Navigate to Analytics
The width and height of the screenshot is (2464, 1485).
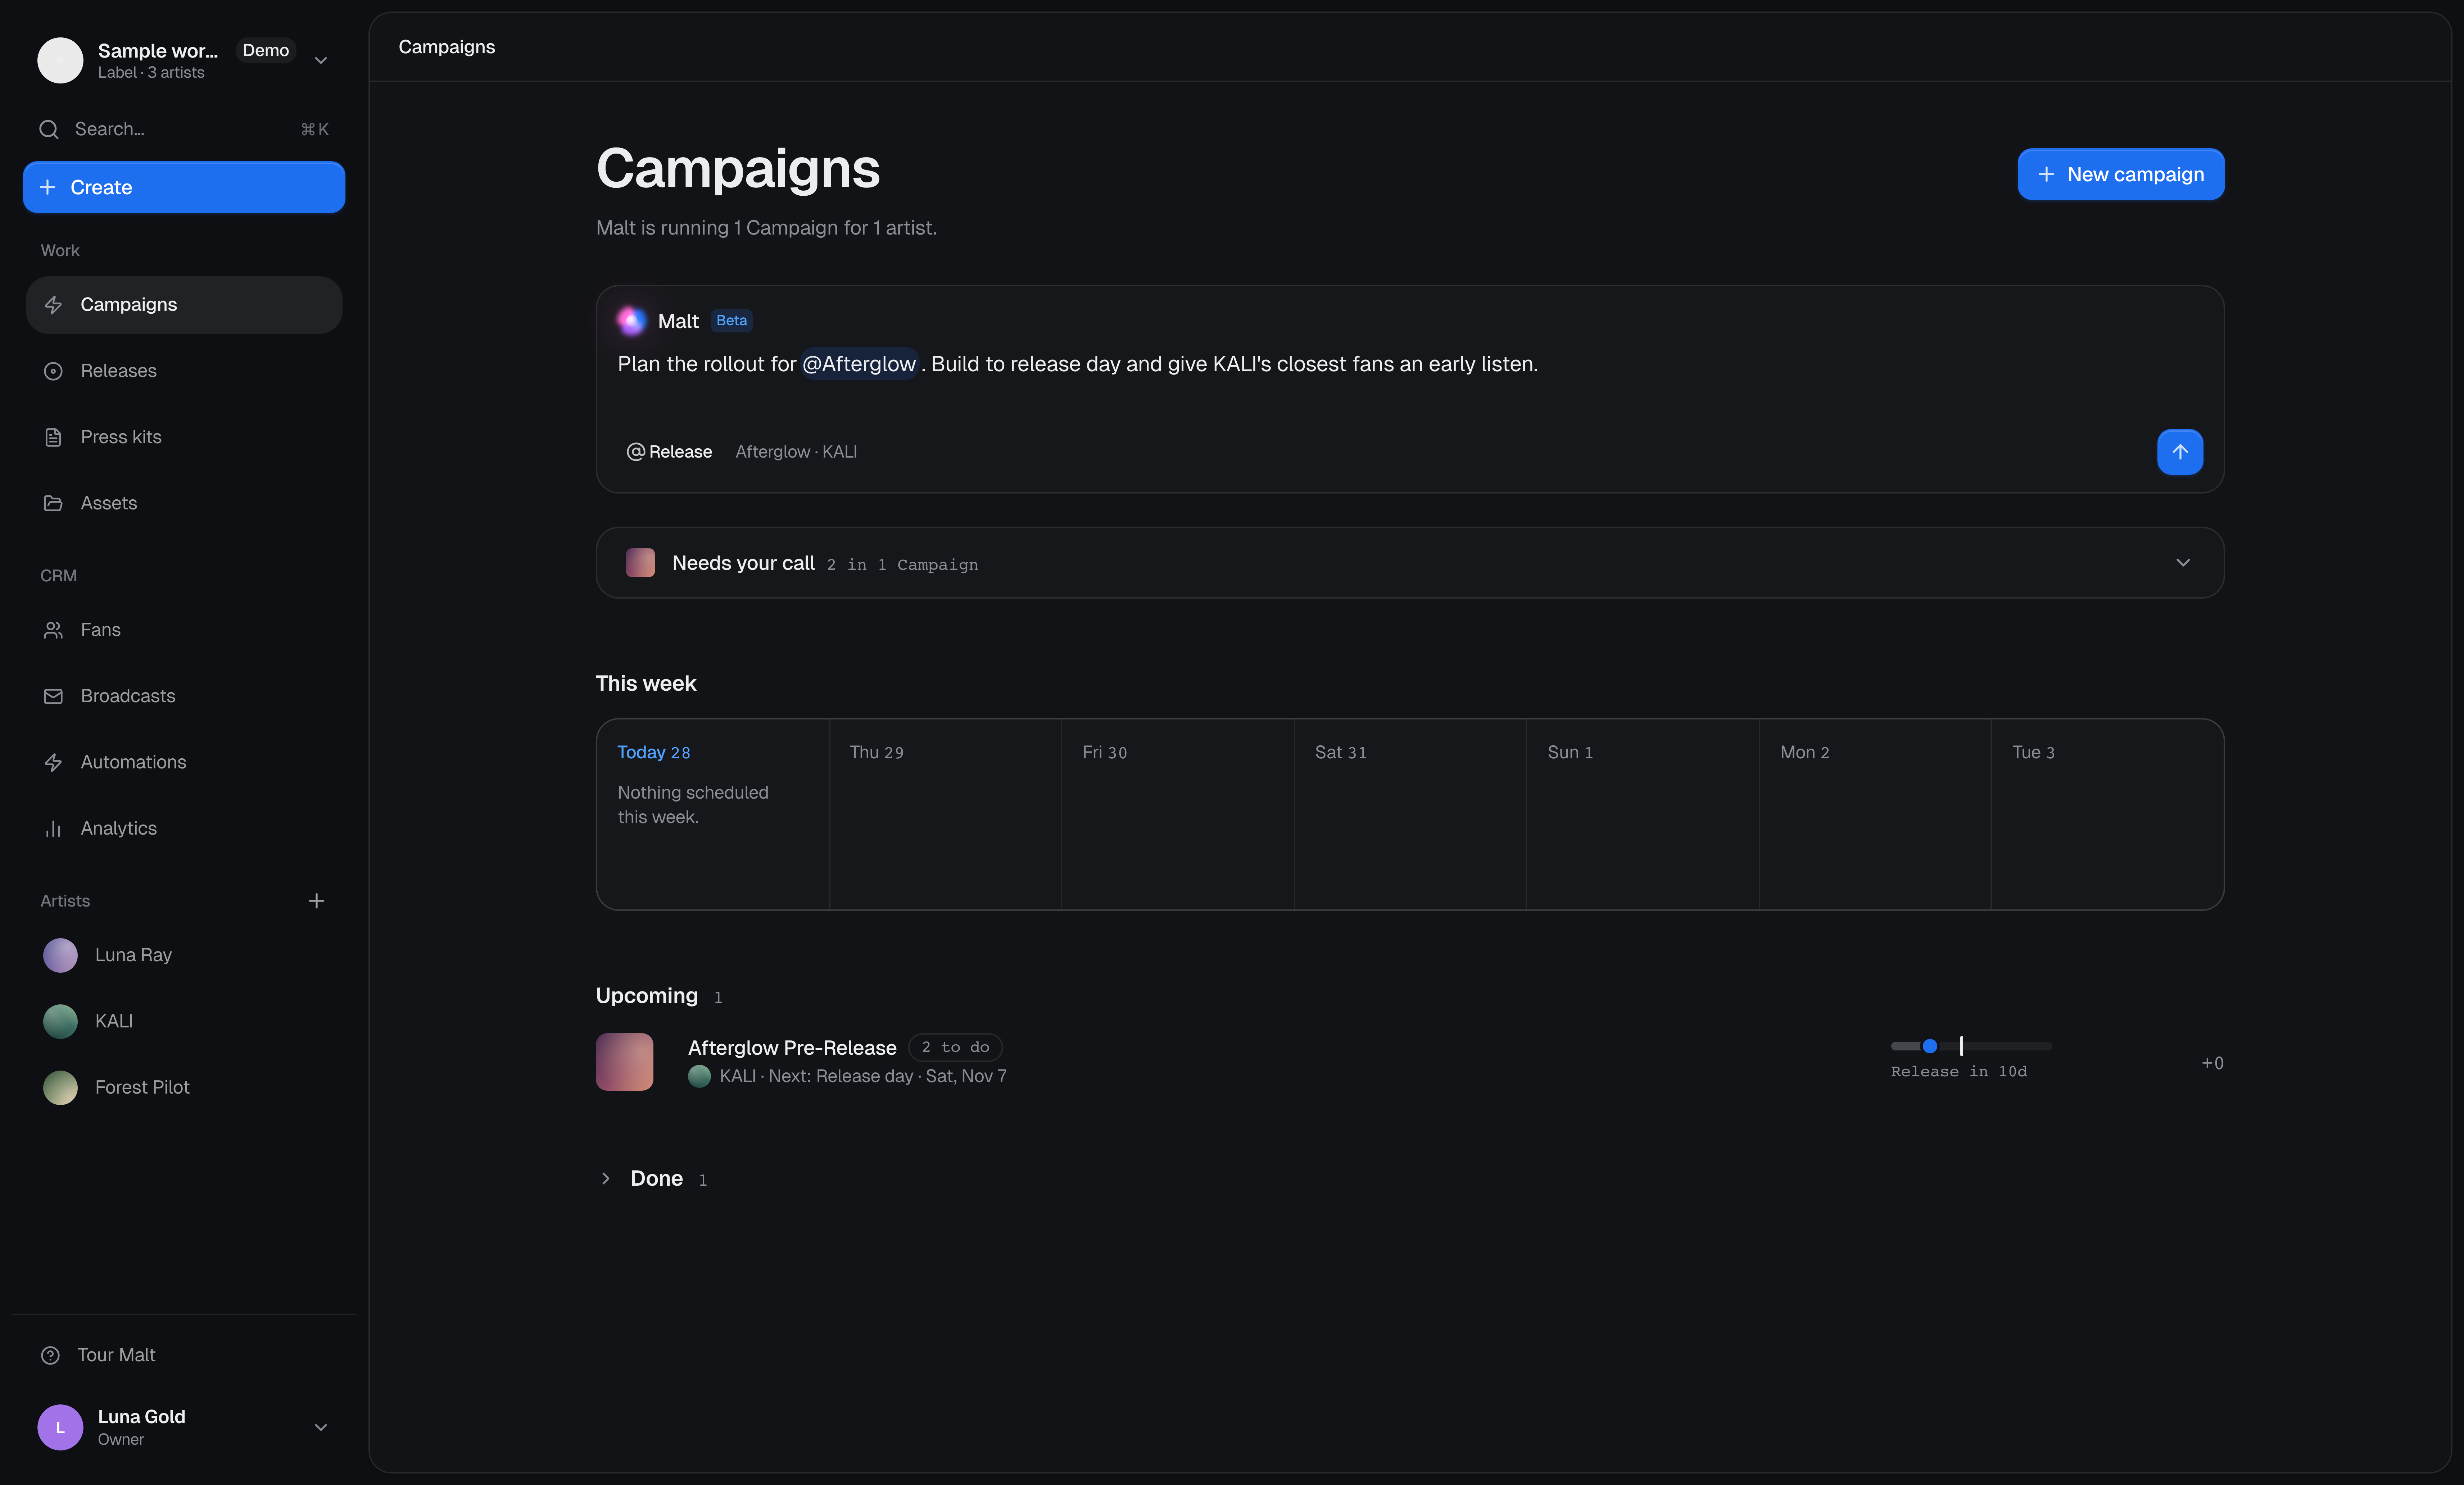[184, 828]
